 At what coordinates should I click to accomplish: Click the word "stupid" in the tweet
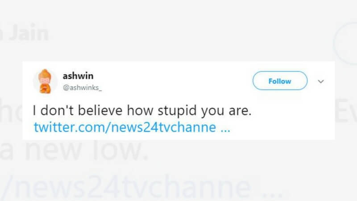(177, 111)
